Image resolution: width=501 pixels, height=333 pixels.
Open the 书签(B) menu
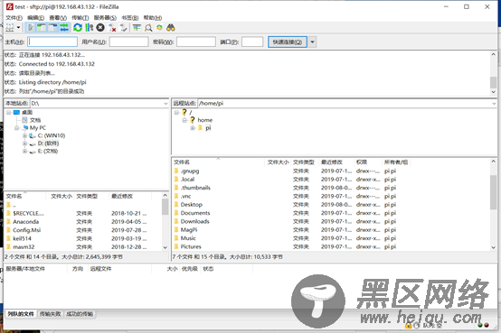coord(129,18)
